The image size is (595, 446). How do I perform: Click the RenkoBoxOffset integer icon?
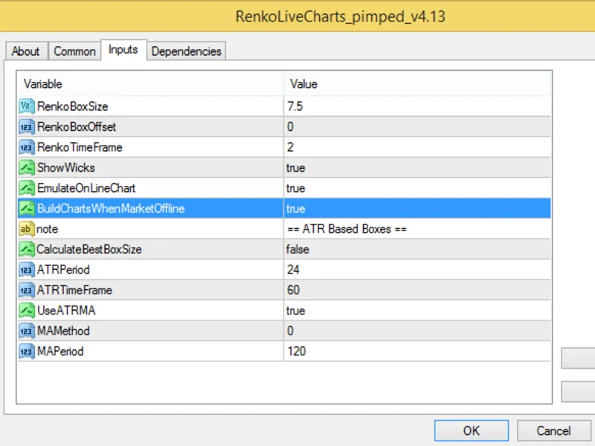coord(27,126)
